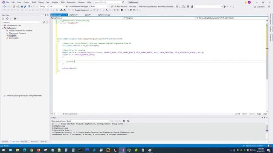Pin the CSigRem.cpp tab
Viewport: 273px width, 153px height.
click(x=64, y=15)
